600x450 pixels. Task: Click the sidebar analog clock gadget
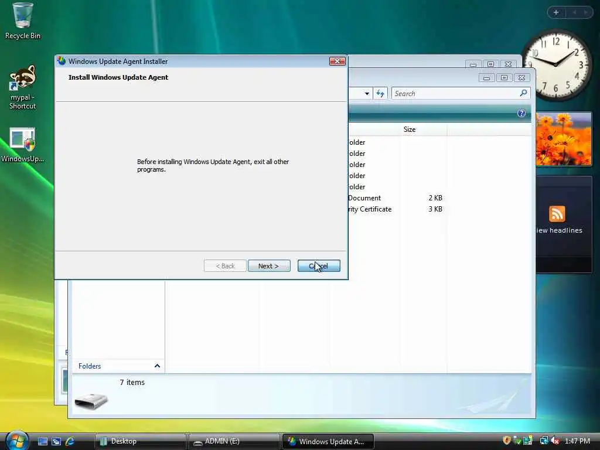click(556, 64)
